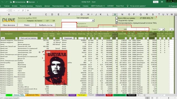Screen dimensions: 177x99
Task: Open filter dropdown for Цена продажи column
Action: [156, 38]
